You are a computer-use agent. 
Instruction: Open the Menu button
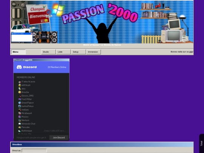[x=19, y=52]
